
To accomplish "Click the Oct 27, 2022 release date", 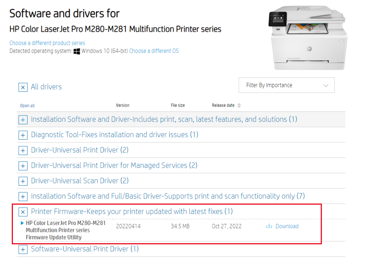I will click(227, 227).
